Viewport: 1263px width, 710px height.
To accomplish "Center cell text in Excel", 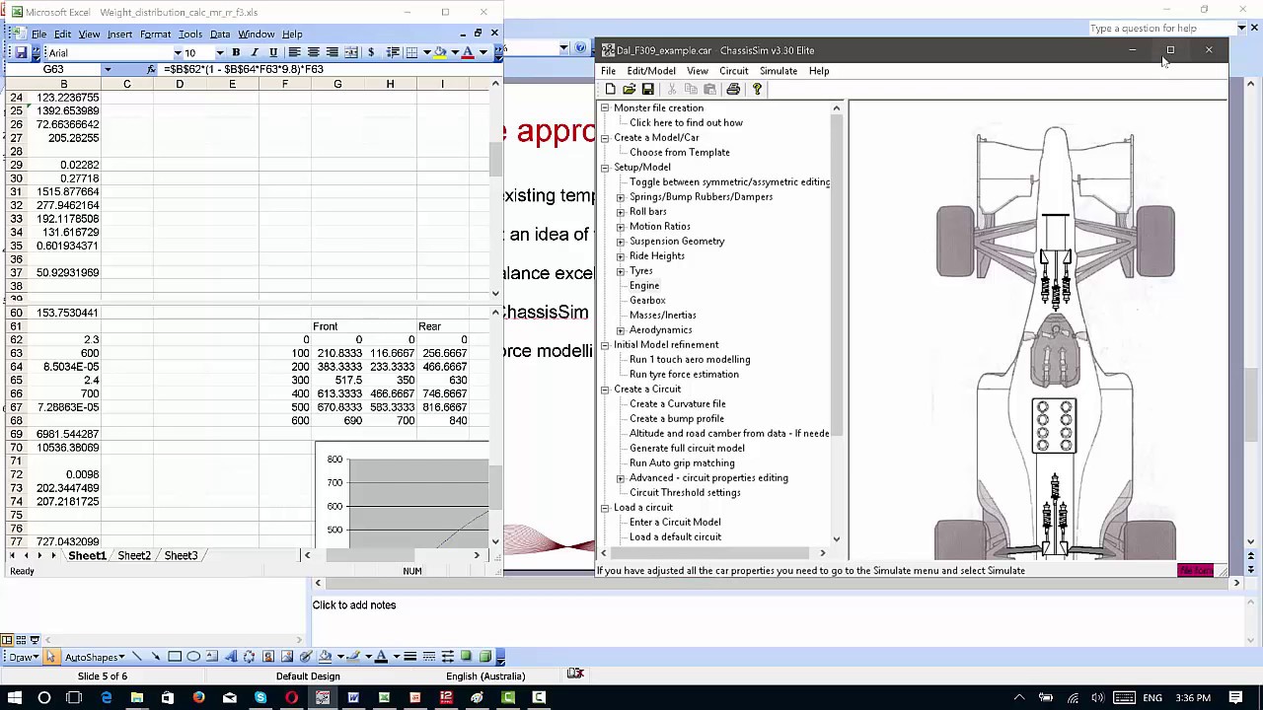I will 313,52.
